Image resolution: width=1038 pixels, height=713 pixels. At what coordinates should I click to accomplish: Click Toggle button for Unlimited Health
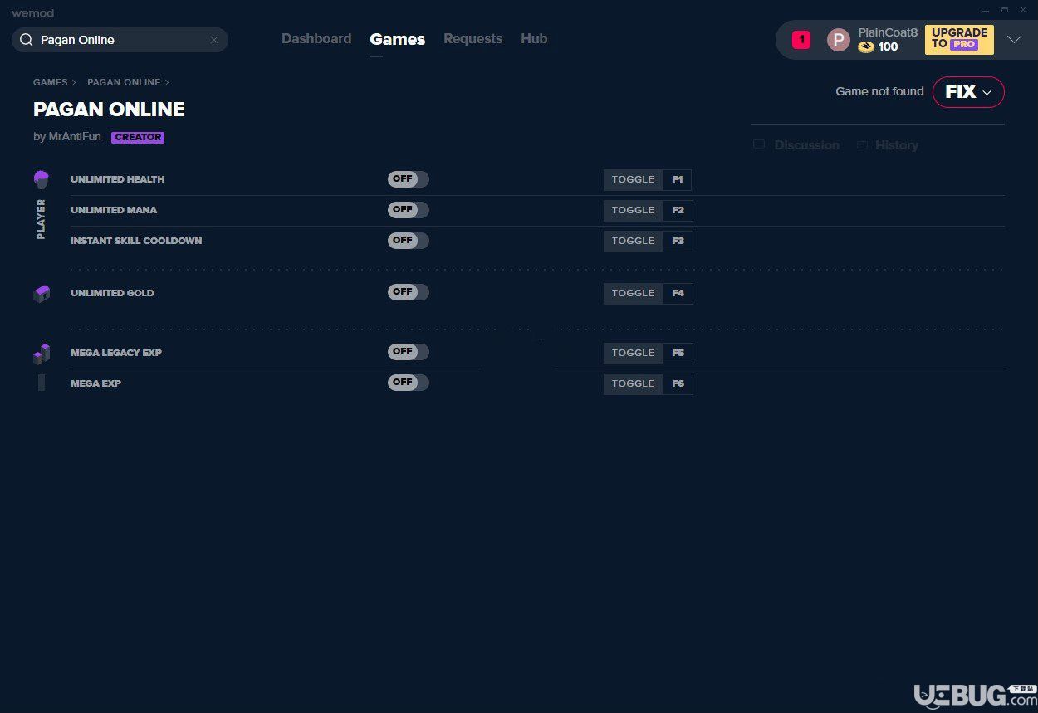(x=634, y=180)
